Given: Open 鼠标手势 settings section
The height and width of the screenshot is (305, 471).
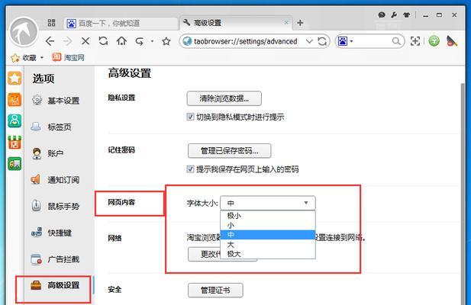Looking at the screenshot, I should pos(56,206).
